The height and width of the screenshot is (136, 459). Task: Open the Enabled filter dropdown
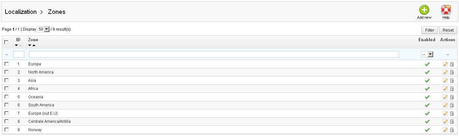coord(427,54)
